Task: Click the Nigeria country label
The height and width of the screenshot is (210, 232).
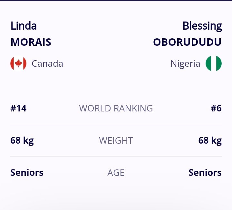Action: click(x=185, y=63)
